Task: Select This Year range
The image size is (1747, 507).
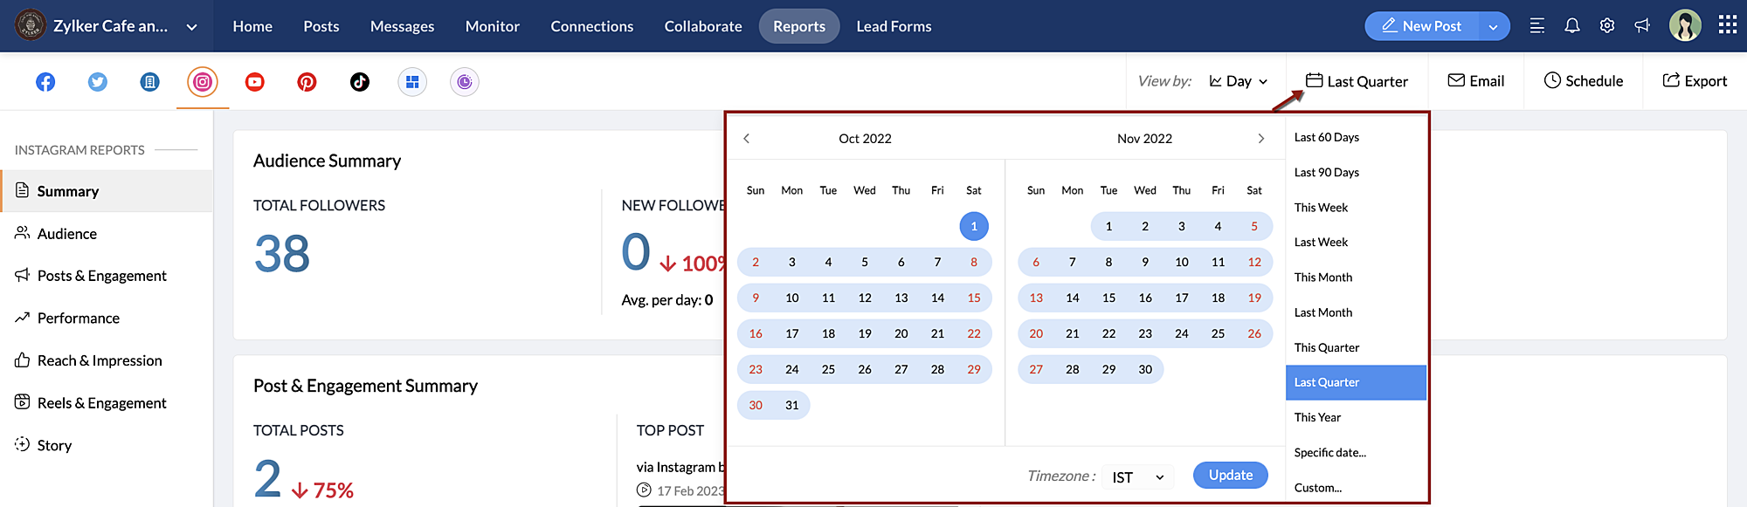Action: tap(1357, 417)
